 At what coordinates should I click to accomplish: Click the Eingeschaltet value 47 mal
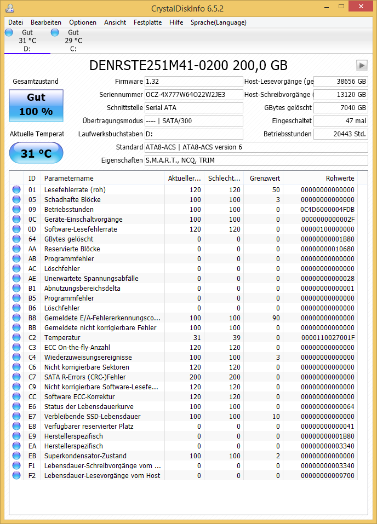tap(340, 121)
